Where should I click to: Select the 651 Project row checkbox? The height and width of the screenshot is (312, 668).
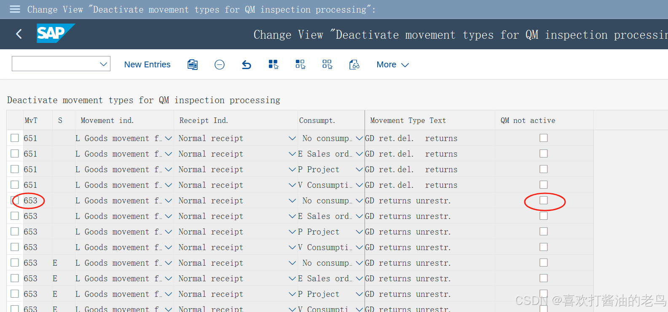point(15,169)
